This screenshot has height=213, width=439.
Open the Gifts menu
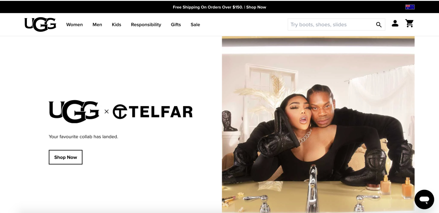[x=176, y=24]
